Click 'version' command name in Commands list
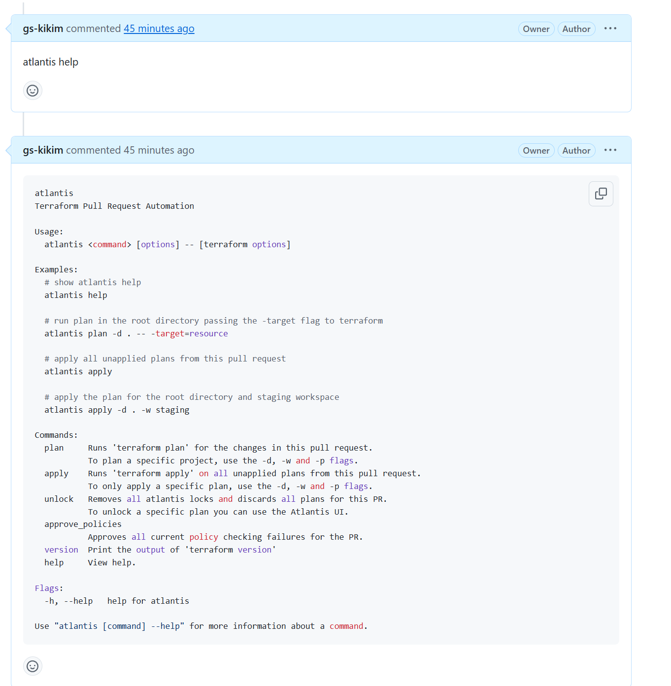 62,550
